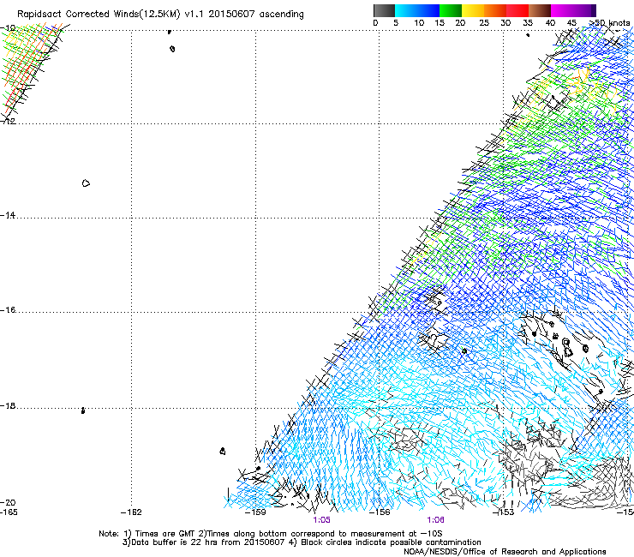Click the '-18' latitude axis label
Viewport: 634px width, 557px height.
pos(8,405)
